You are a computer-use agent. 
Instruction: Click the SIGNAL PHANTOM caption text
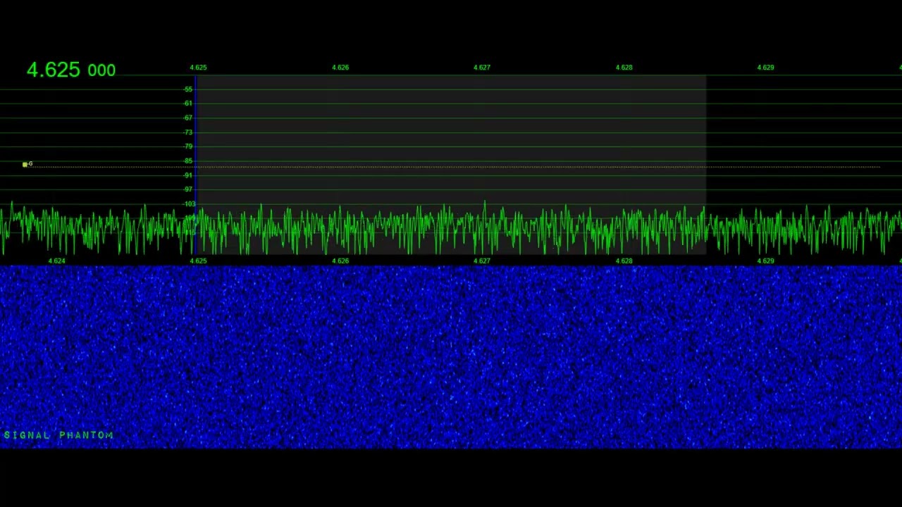(58, 435)
